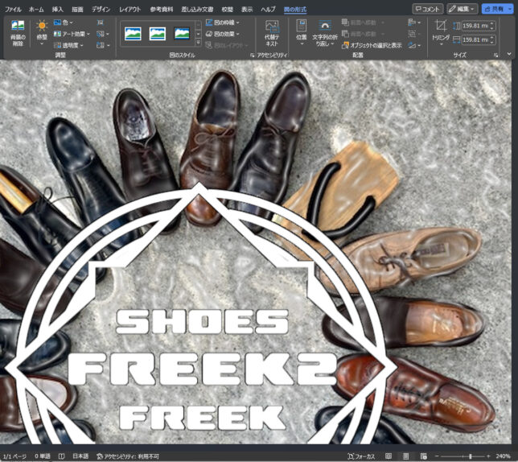Open 図の枠線 (Picture Border) menu
The width and height of the screenshot is (518, 462).
[x=222, y=23]
